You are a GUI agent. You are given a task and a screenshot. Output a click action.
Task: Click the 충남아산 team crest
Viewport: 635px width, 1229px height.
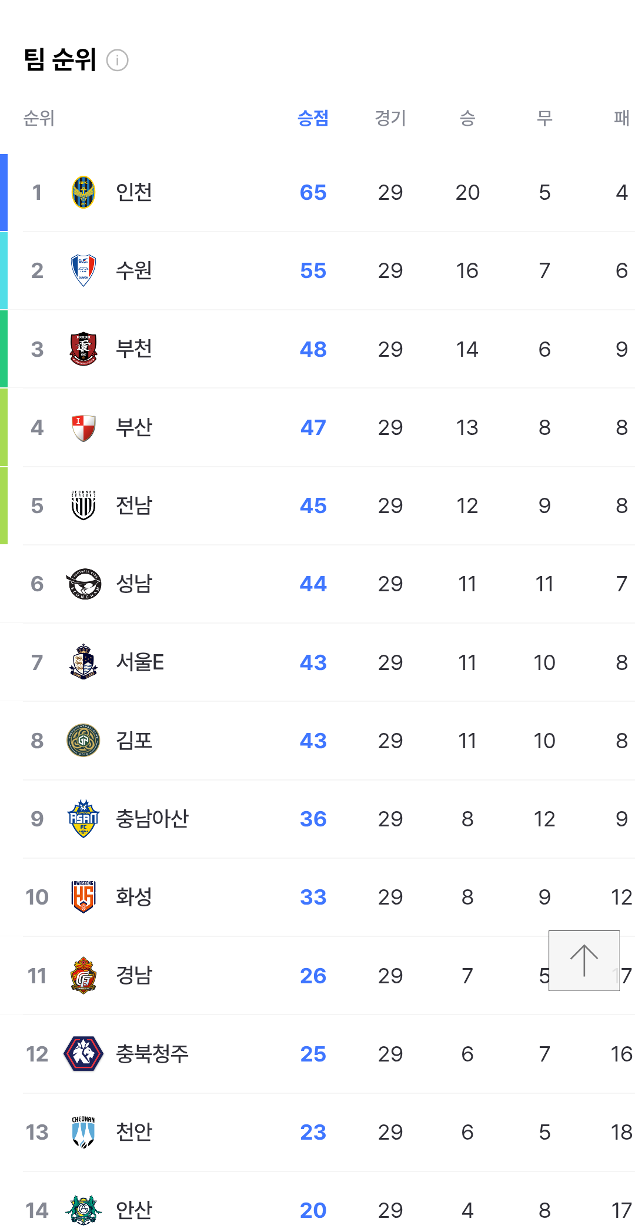point(83,819)
